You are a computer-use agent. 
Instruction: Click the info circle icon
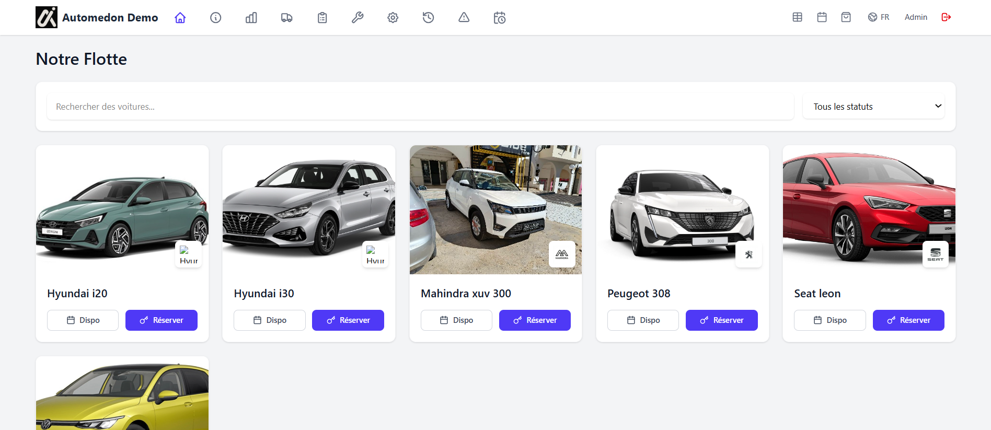click(x=216, y=18)
